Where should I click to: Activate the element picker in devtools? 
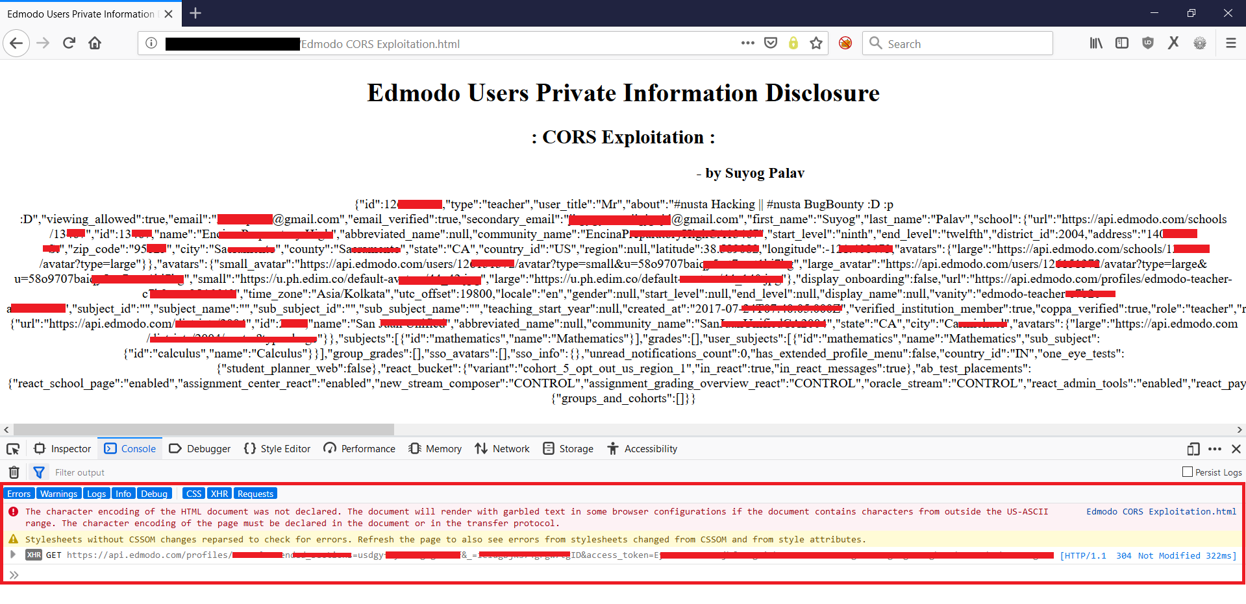[13, 449]
